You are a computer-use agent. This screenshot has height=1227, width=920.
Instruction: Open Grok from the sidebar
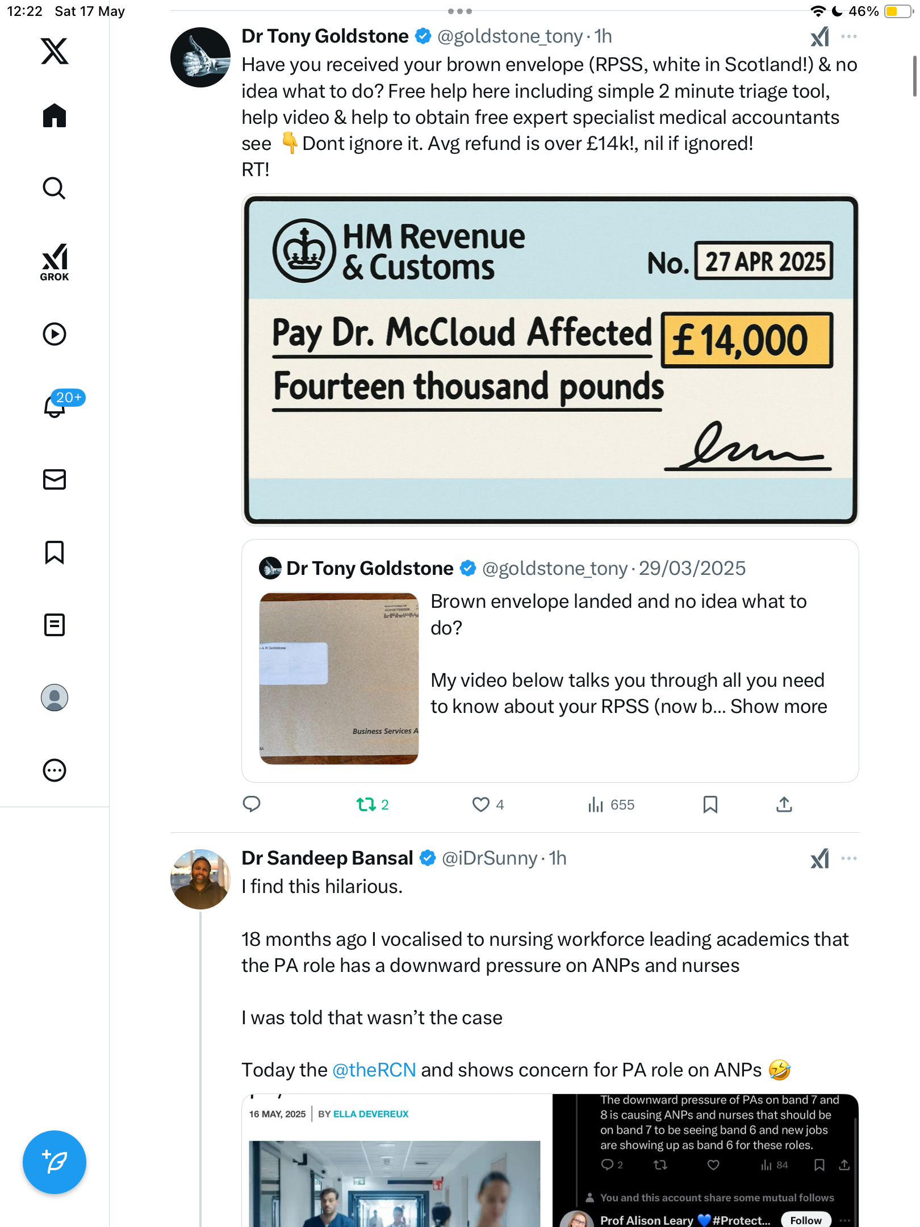pyautogui.click(x=55, y=262)
